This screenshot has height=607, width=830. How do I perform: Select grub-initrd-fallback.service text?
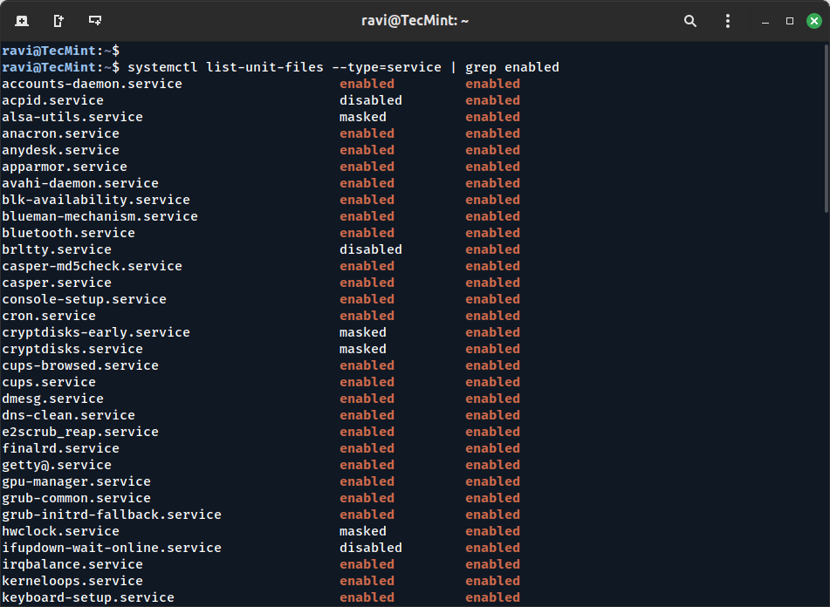pos(112,515)
